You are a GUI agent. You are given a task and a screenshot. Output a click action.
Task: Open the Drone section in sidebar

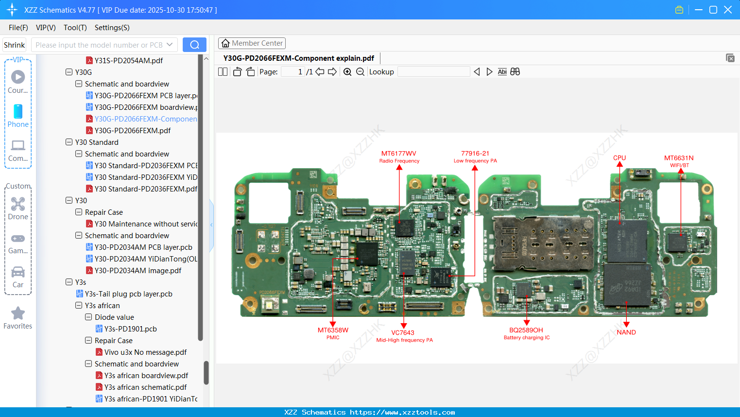pos(18,208)
